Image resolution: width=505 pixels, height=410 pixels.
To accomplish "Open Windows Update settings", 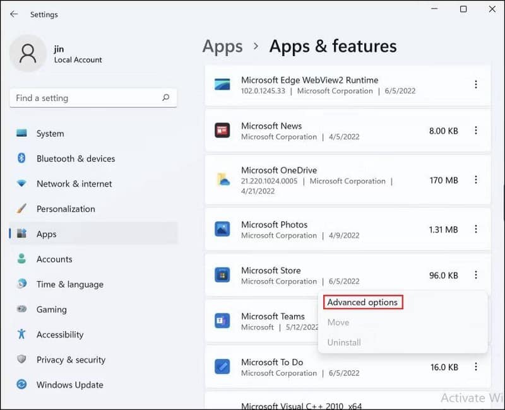I will coord(93,384).
